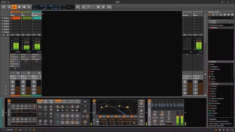This screenshot has width=235, height=132.
Task: Solo the E-Kick track
Action: (12, 89)
